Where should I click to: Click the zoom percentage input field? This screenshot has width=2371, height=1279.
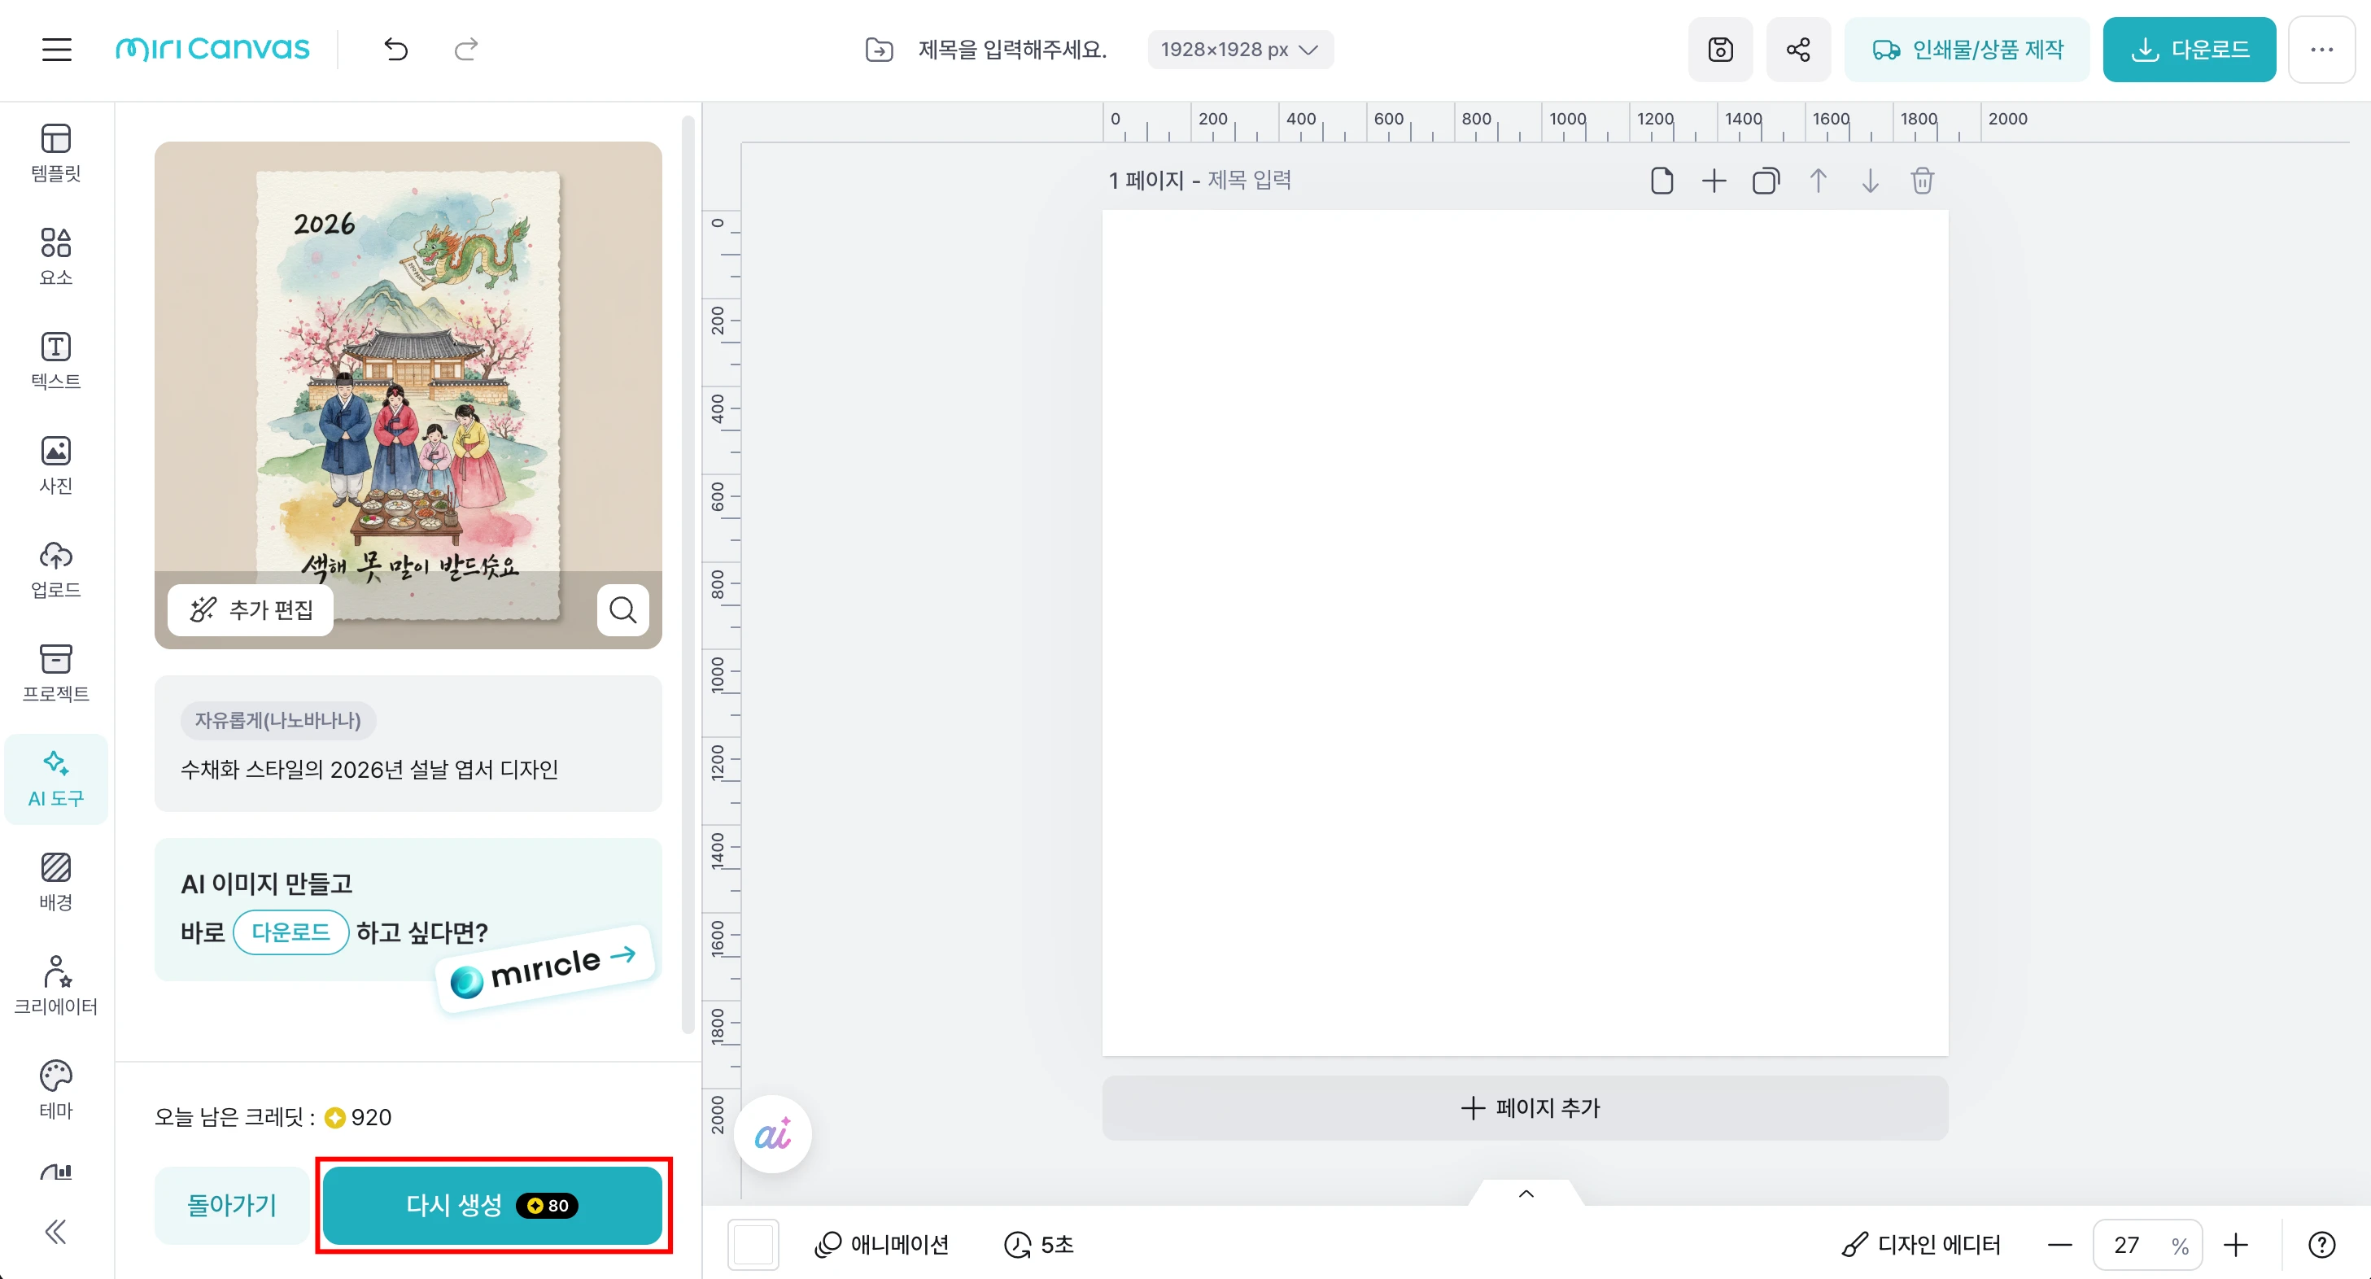[2127, 1245]
